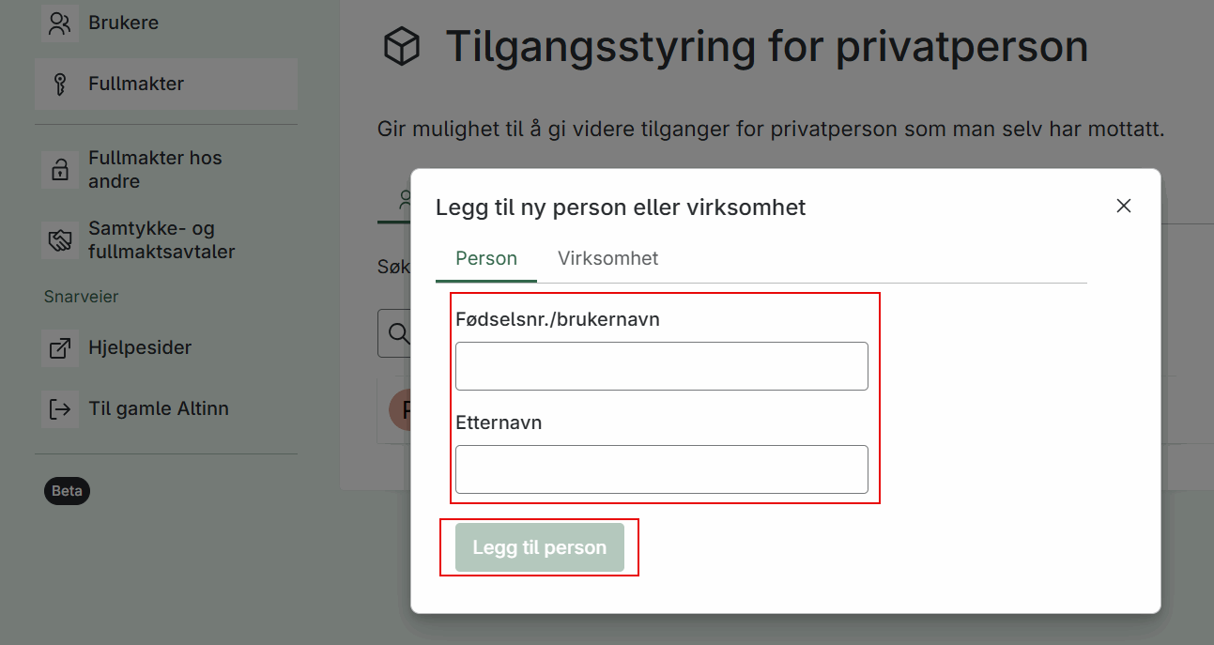Open the Hjelpesider shortcut text

coord(140,347)
